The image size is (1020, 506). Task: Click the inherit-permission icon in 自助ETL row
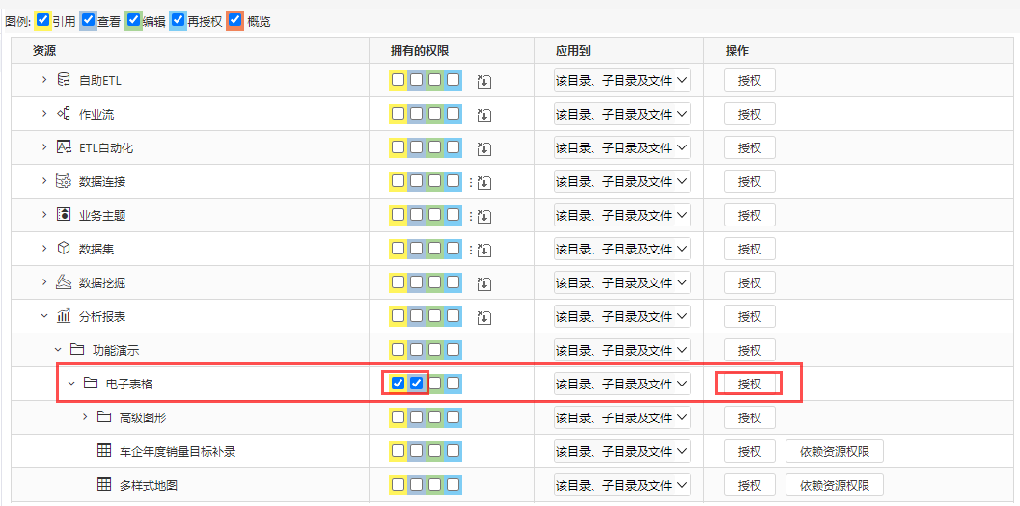click(484, 82)
